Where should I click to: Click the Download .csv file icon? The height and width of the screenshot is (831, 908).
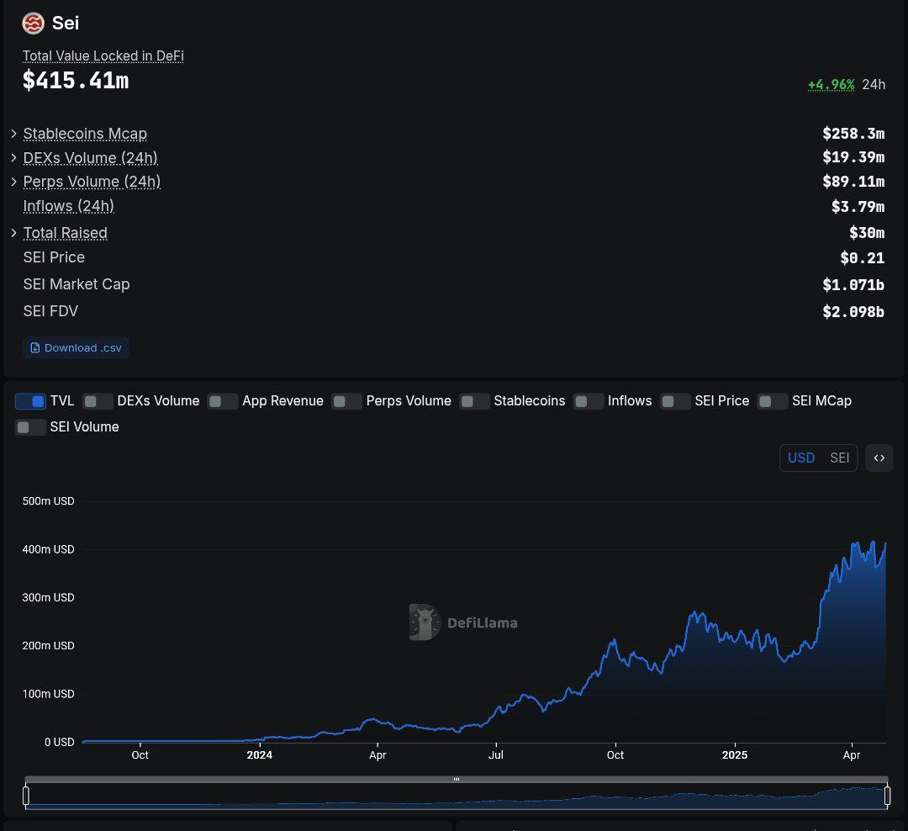[x=34, y=347]
